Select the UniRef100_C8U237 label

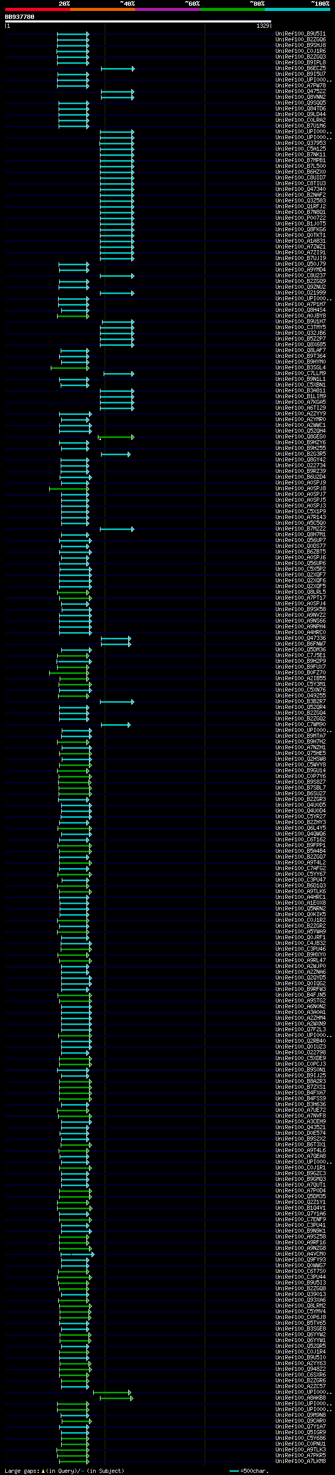coord(300,276)
